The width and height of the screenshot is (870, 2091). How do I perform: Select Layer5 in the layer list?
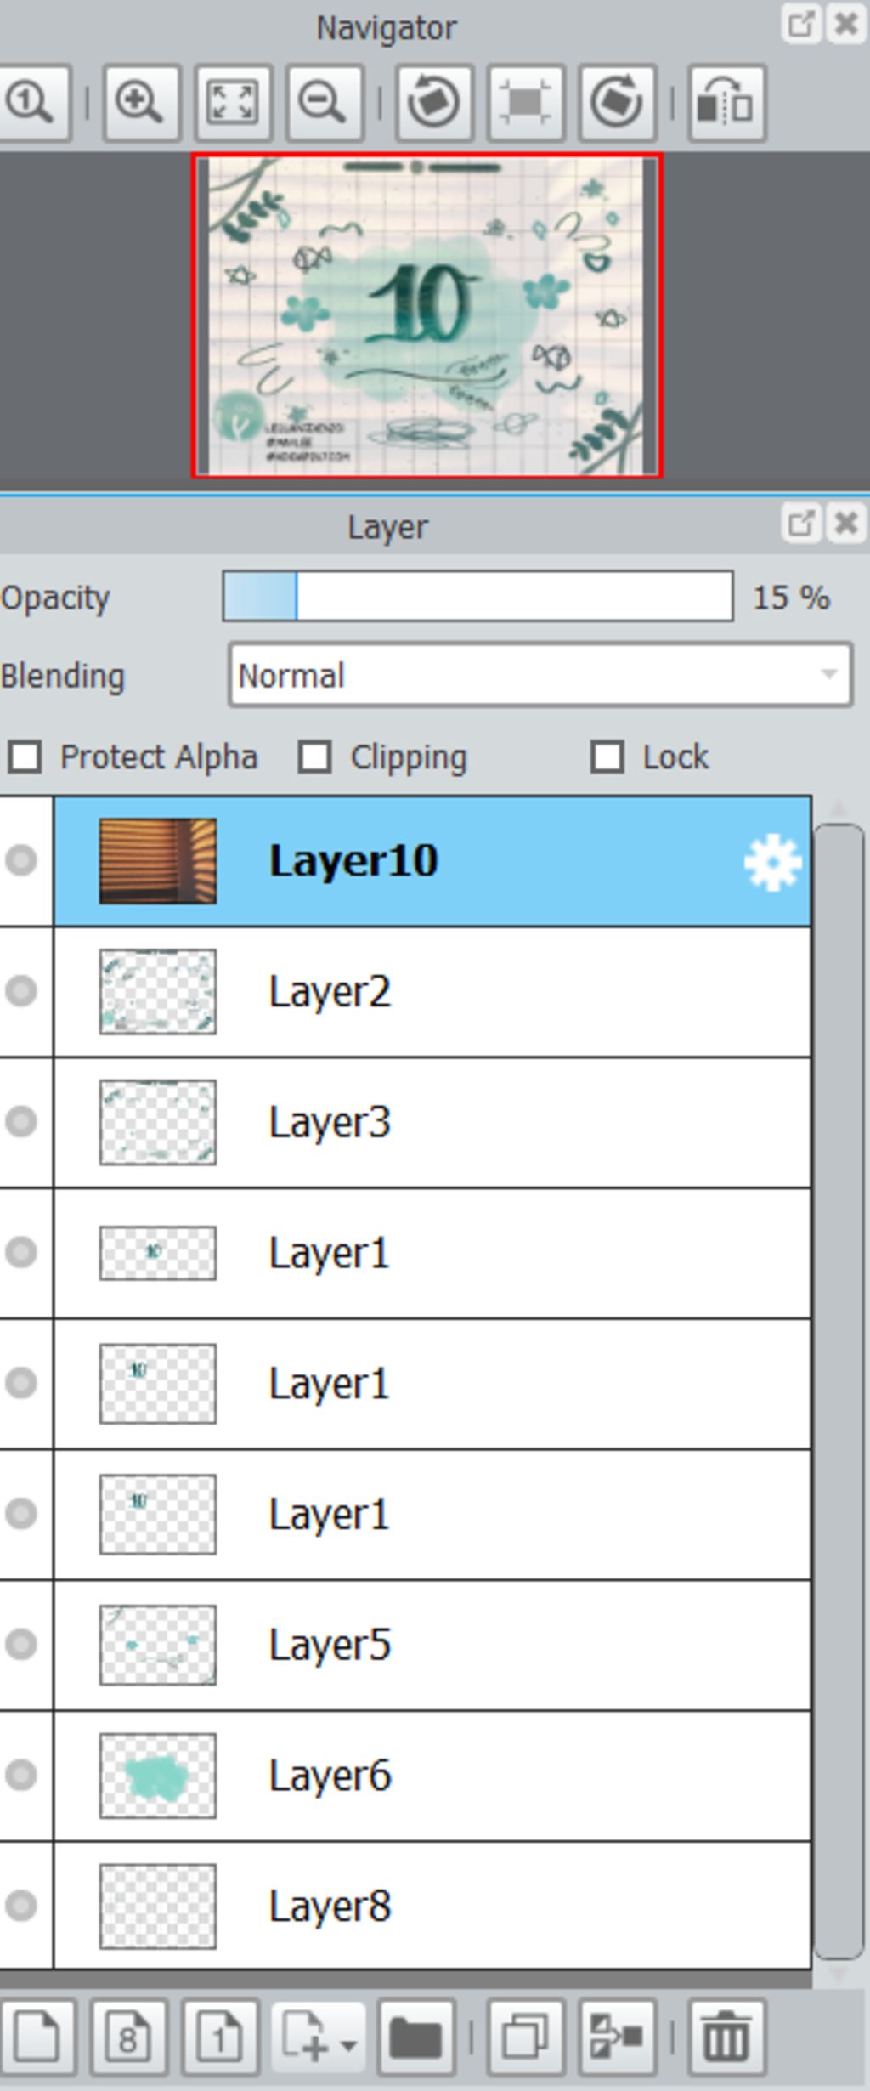click(x=432, y=1646)
